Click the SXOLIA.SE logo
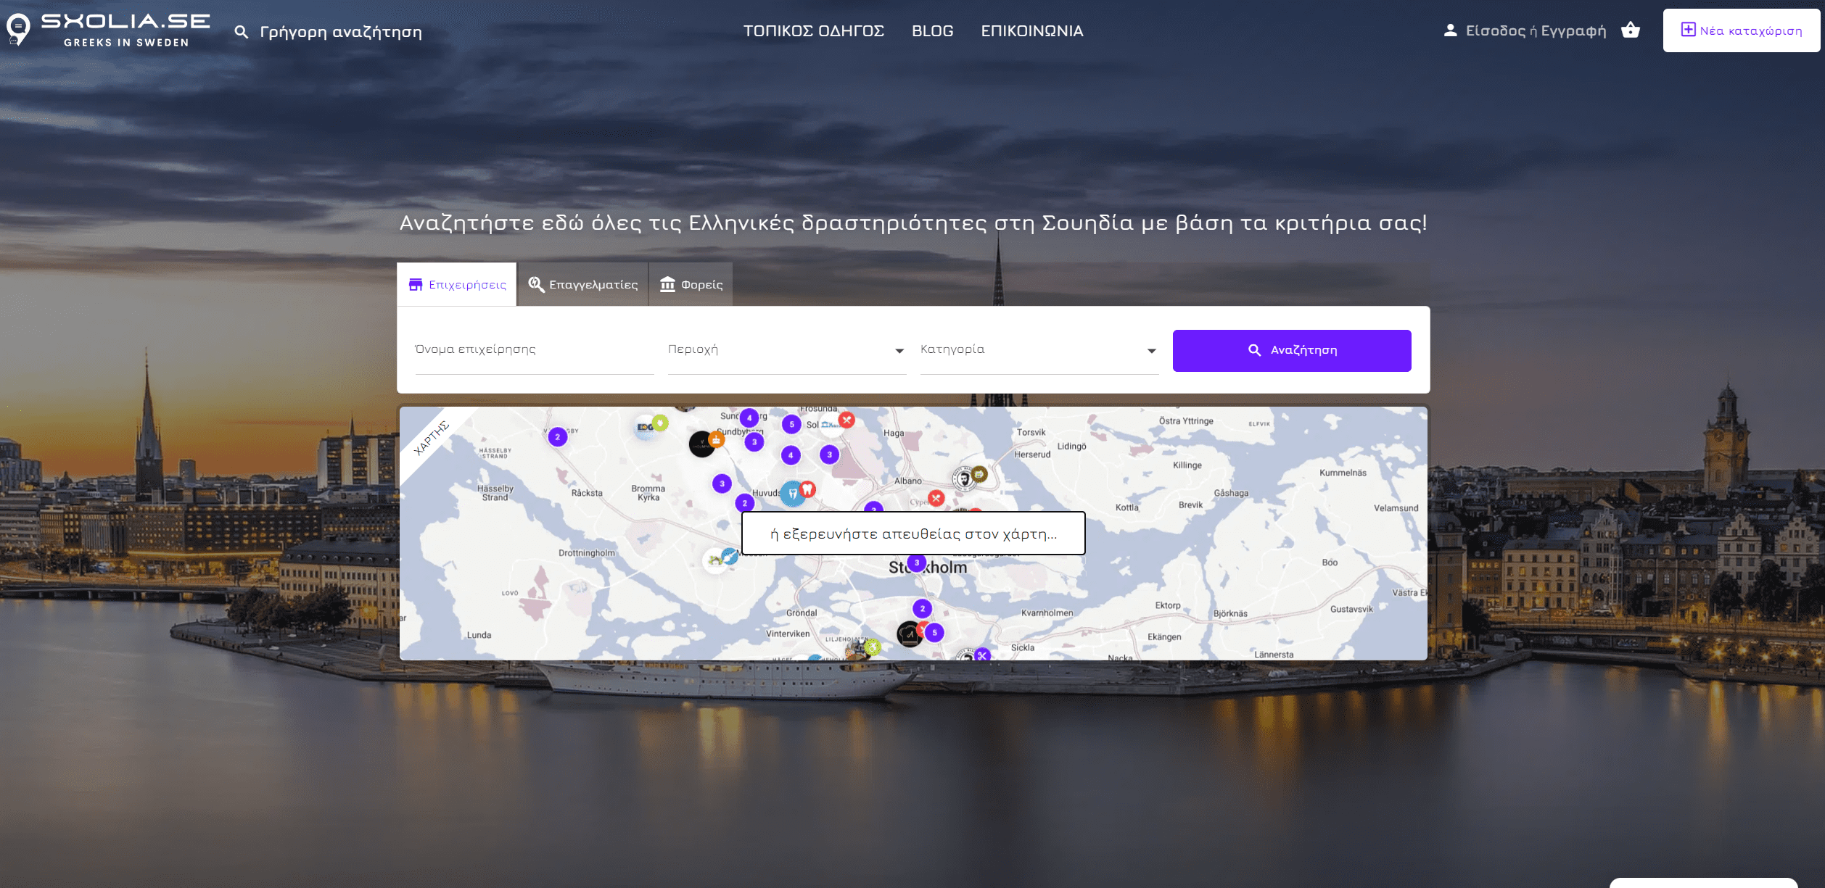Viewport: 1825px width, 888px height. point(109,30)
